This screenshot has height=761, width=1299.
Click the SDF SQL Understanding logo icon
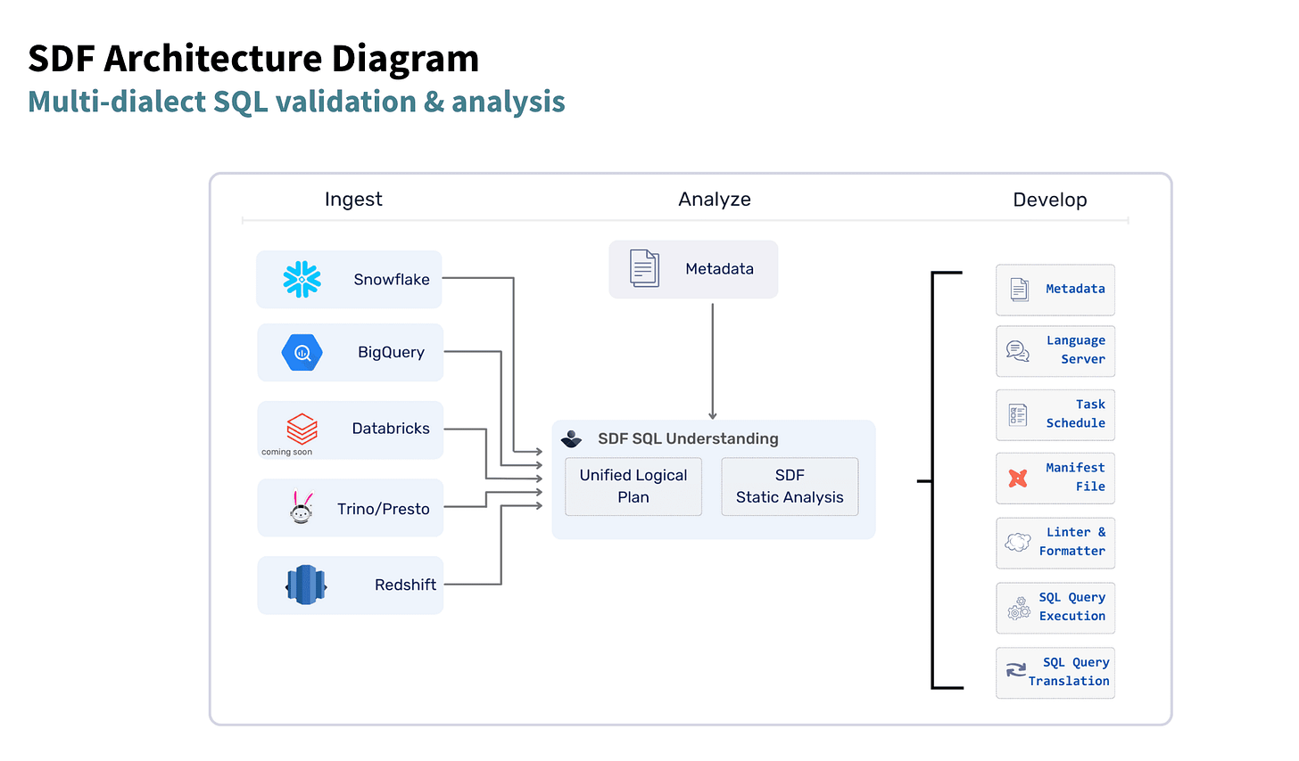pyautogui.click(x=572, y=438)
